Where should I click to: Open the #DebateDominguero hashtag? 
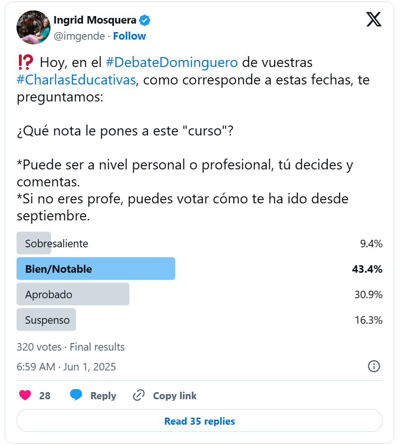(171, 62)
